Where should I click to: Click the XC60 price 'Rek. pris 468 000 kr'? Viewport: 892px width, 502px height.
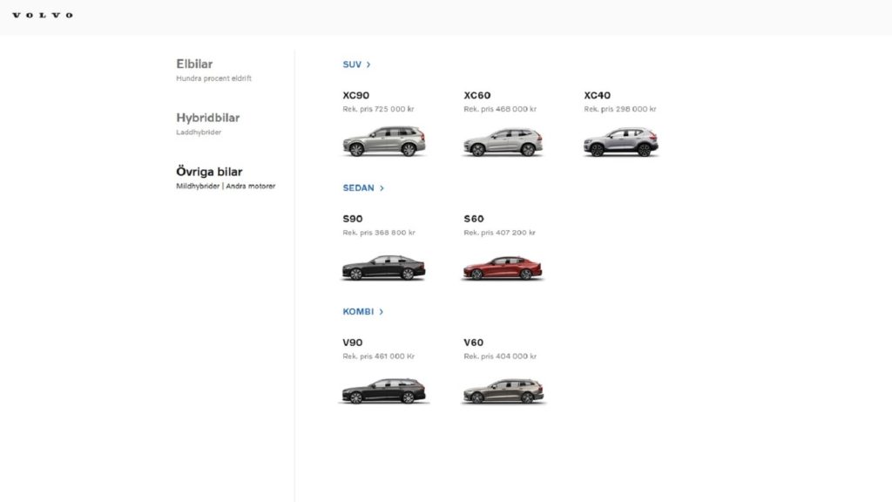(x=499, y=109)
